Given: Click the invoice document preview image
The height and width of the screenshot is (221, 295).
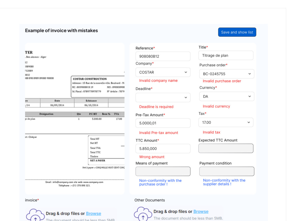Looking at the screenshot, I should [75, 118].
